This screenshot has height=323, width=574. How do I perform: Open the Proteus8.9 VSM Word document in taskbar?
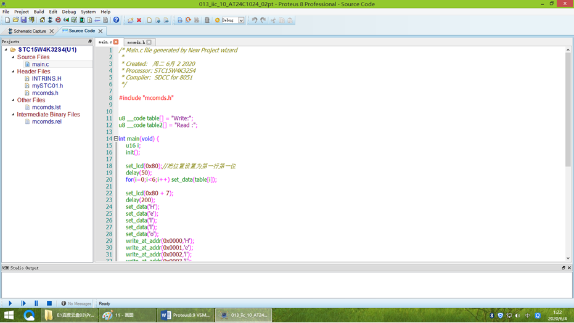[186, 315]
